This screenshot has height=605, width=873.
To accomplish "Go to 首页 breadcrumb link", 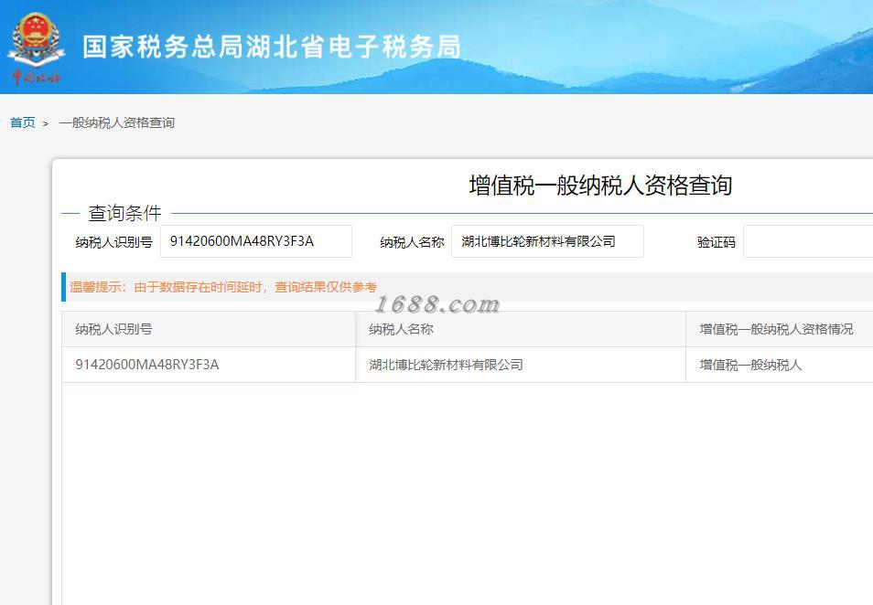I will point(22,122).
